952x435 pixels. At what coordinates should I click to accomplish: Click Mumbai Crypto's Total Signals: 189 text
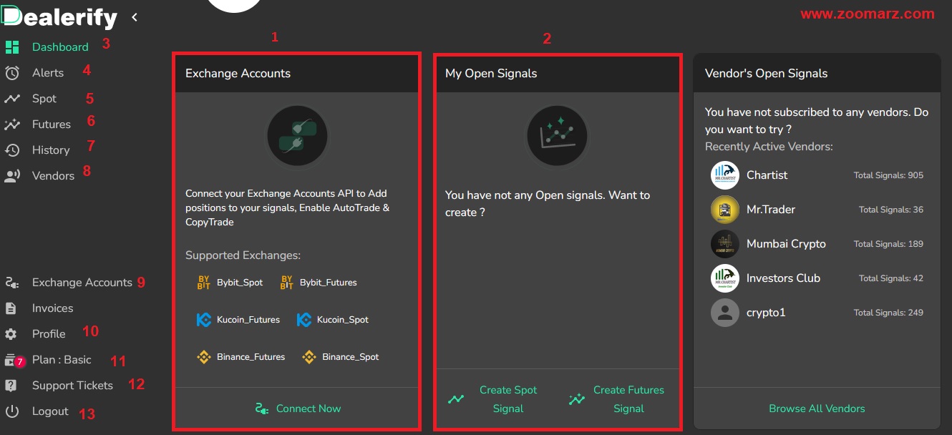click(888, 244)
